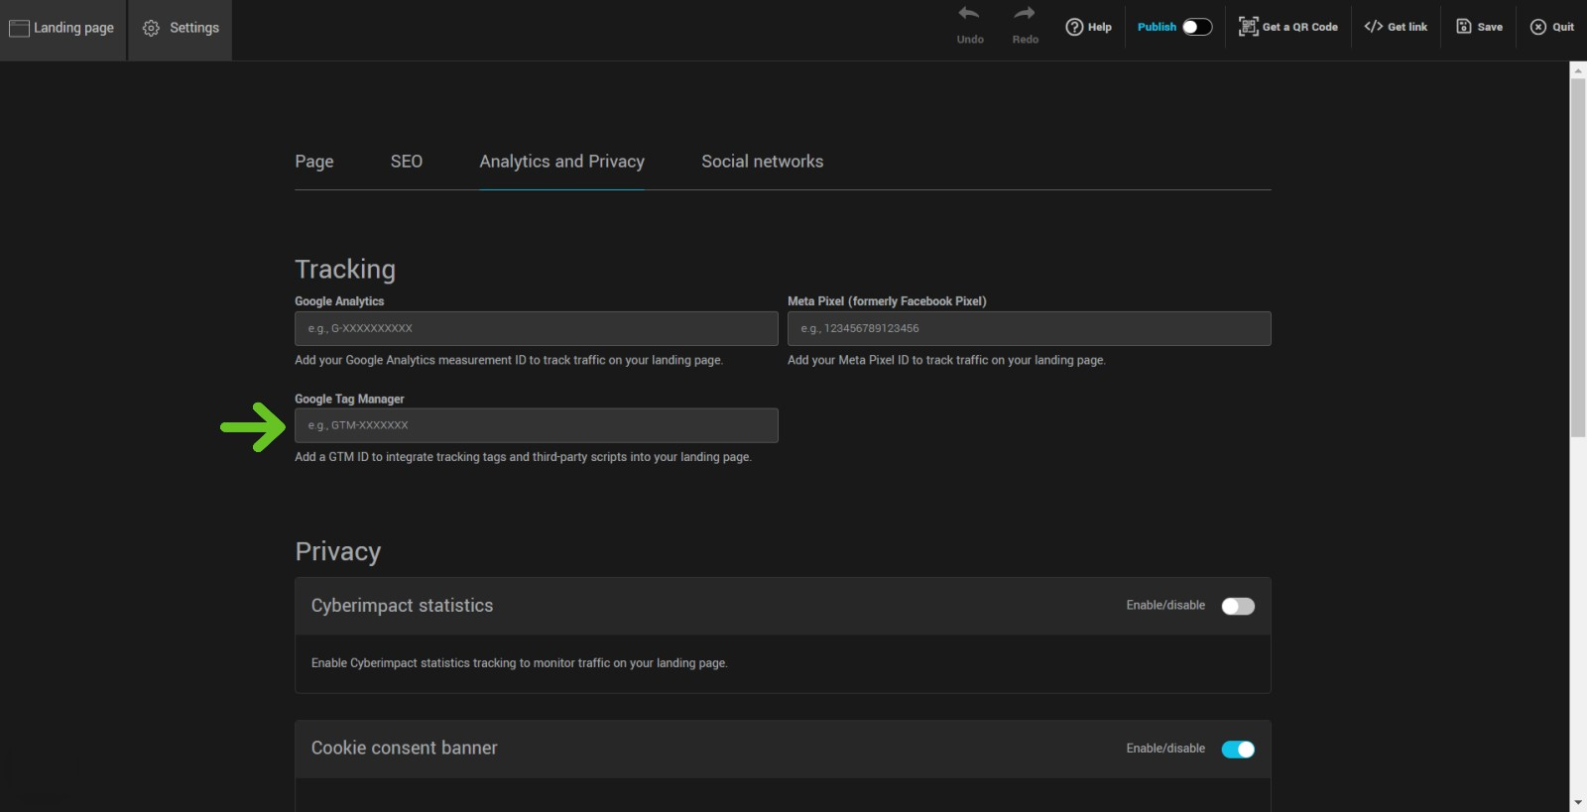
Task: Save the landing page
Action: pos(1479,27)
